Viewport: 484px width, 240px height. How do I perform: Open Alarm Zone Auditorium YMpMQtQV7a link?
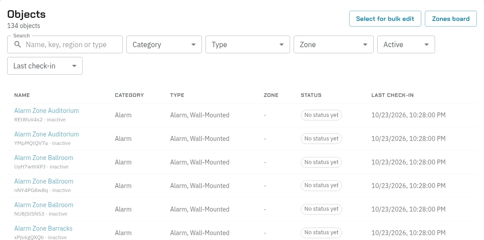(47, 134)
